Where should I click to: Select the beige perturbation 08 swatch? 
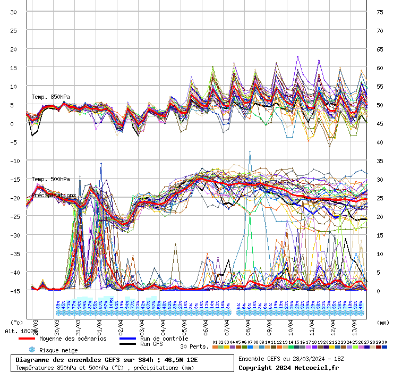click(x=256, y=347)
